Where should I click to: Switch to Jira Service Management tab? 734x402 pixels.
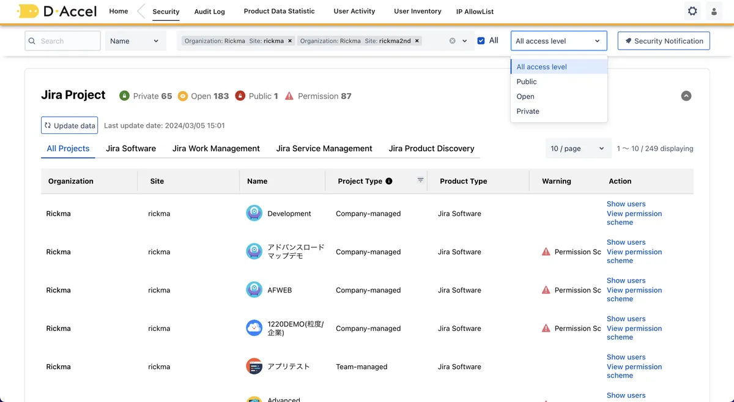324,149
